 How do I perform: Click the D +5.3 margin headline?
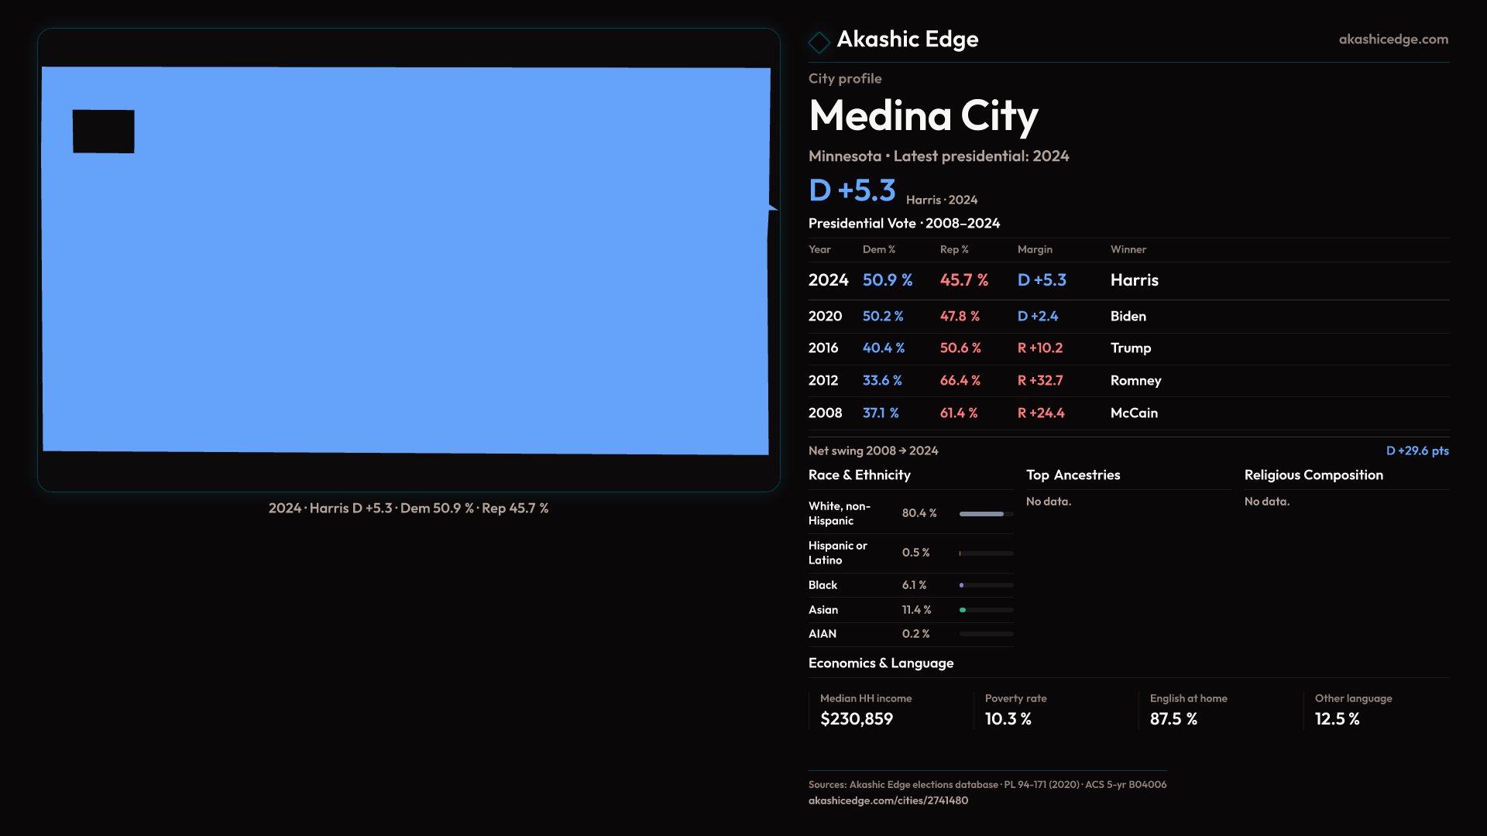pyautogui.click(x=852, y=190)
